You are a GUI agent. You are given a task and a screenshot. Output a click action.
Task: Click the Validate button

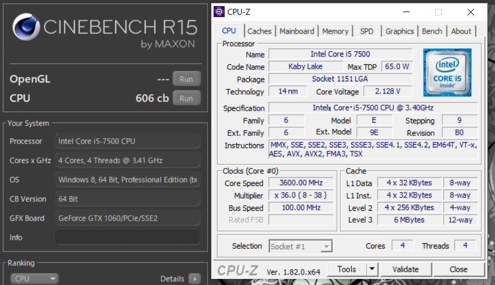pos(406,269)
